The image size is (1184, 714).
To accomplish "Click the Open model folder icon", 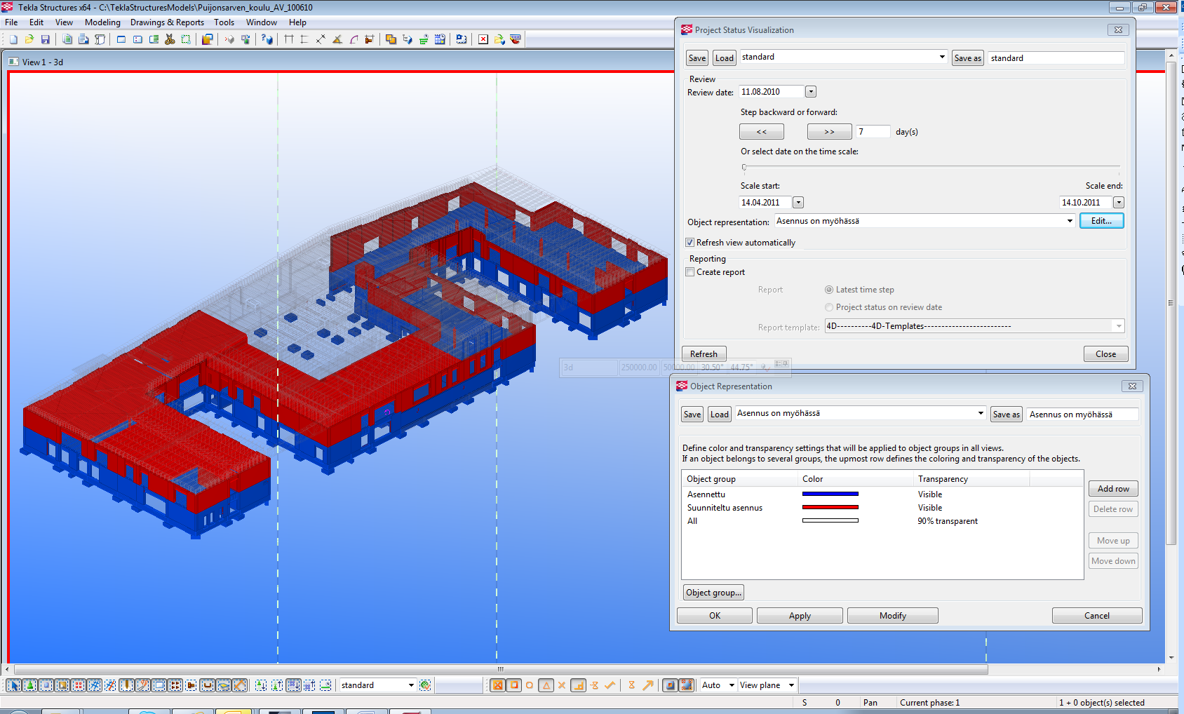I will coord(29,39).
